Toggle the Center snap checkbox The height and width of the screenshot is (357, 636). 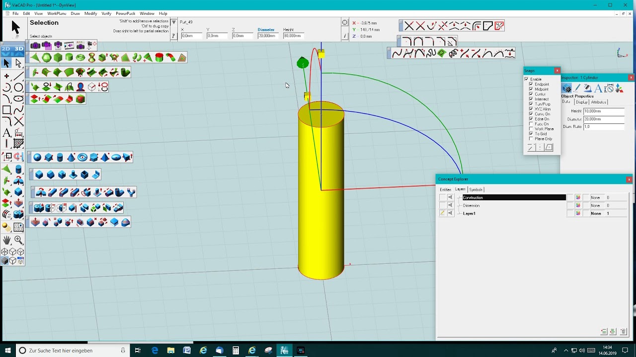[531, 94]
